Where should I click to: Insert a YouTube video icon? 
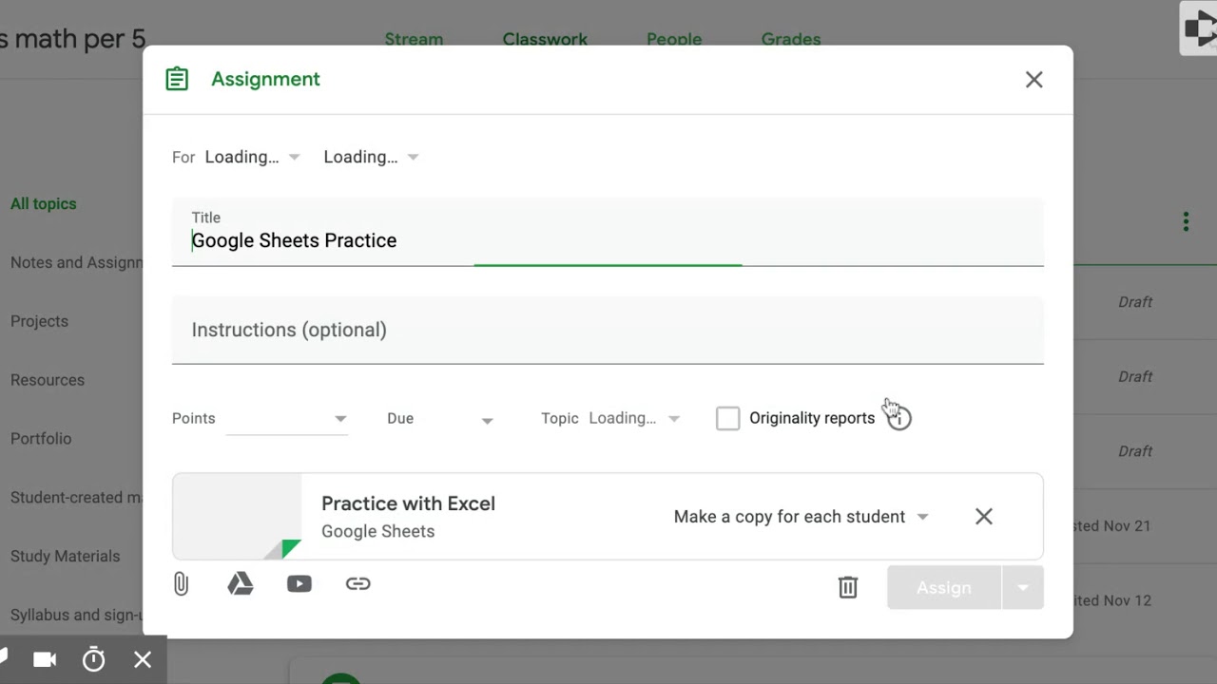coord(299,584)
